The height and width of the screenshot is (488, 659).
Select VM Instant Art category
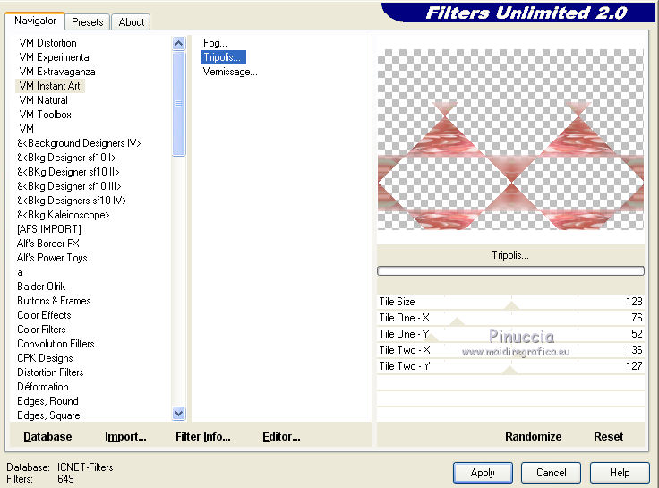(x=49, y=86)
